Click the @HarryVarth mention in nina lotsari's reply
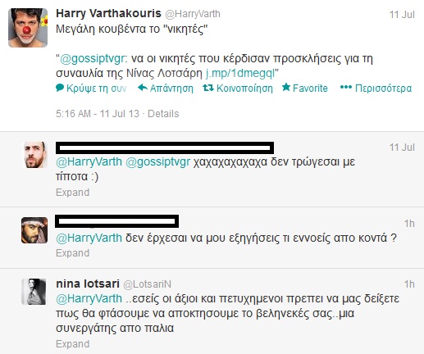The height and width of the screenshot is (354, 424). tap(89, 298)
